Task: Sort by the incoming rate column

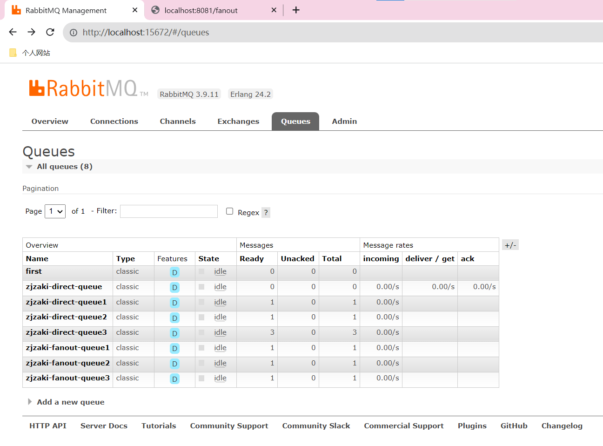Action: point(381,258)
